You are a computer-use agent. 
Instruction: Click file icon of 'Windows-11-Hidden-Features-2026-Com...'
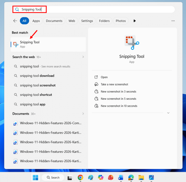tap(15, 123)
